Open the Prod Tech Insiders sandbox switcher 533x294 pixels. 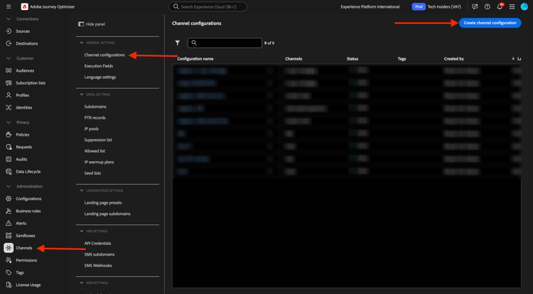pyautogui.click(x=436, y=6)
